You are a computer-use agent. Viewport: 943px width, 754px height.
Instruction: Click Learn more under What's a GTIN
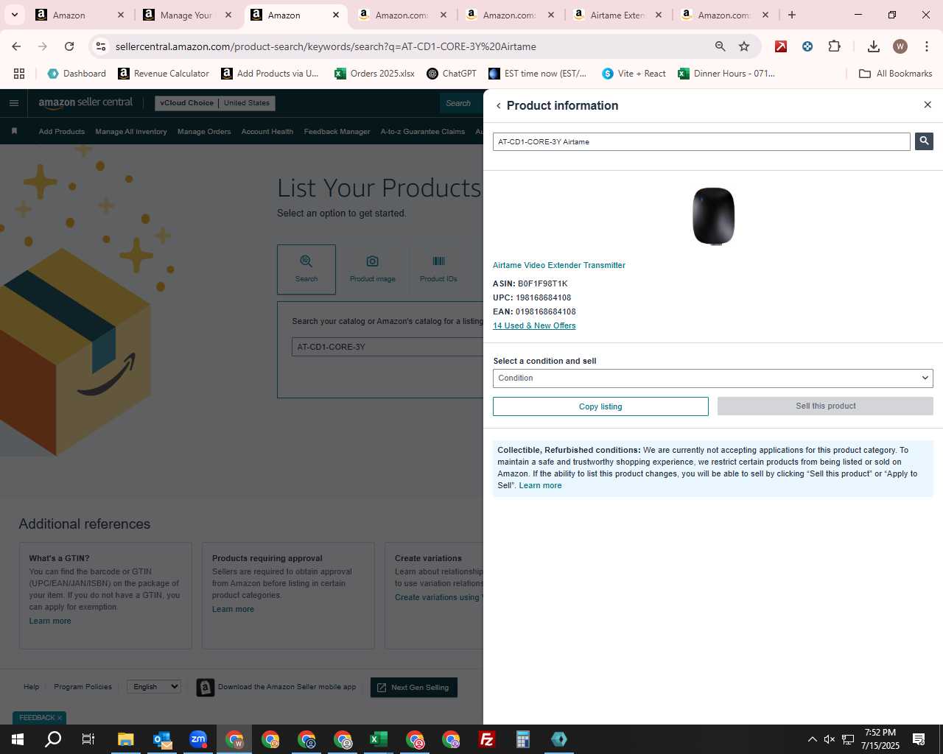50,621
